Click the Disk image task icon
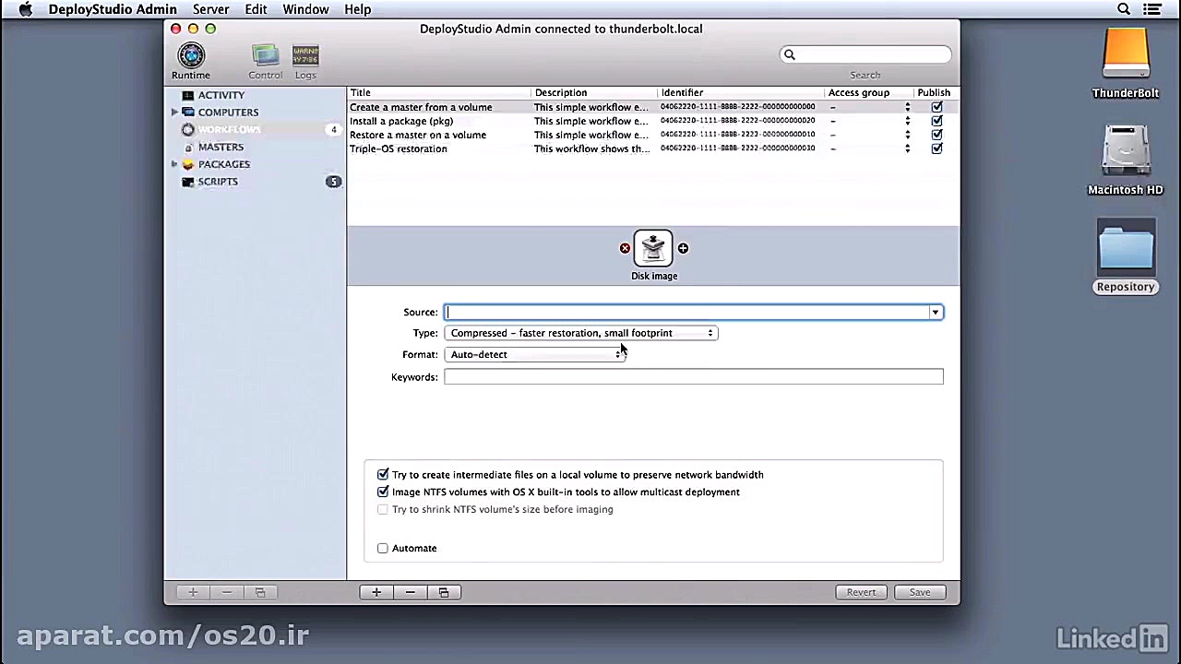 653,248
